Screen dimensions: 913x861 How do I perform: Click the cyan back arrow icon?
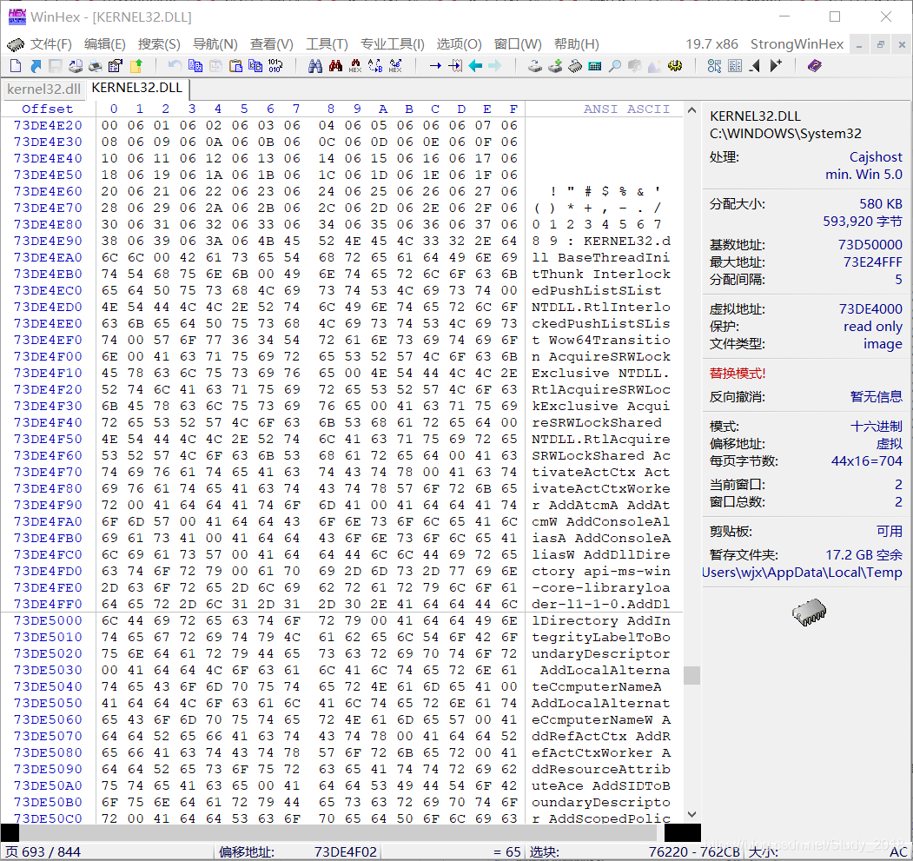(475, 66)
